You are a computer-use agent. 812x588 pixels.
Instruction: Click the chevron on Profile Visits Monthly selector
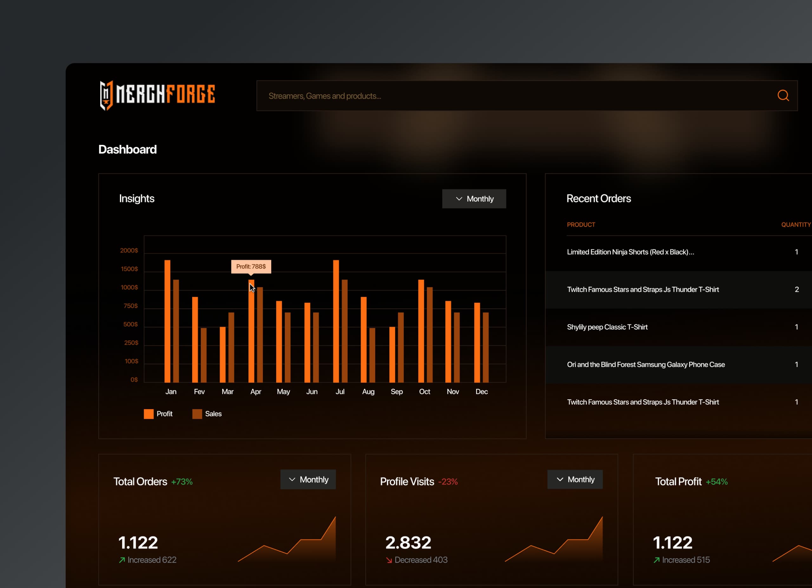559,479
